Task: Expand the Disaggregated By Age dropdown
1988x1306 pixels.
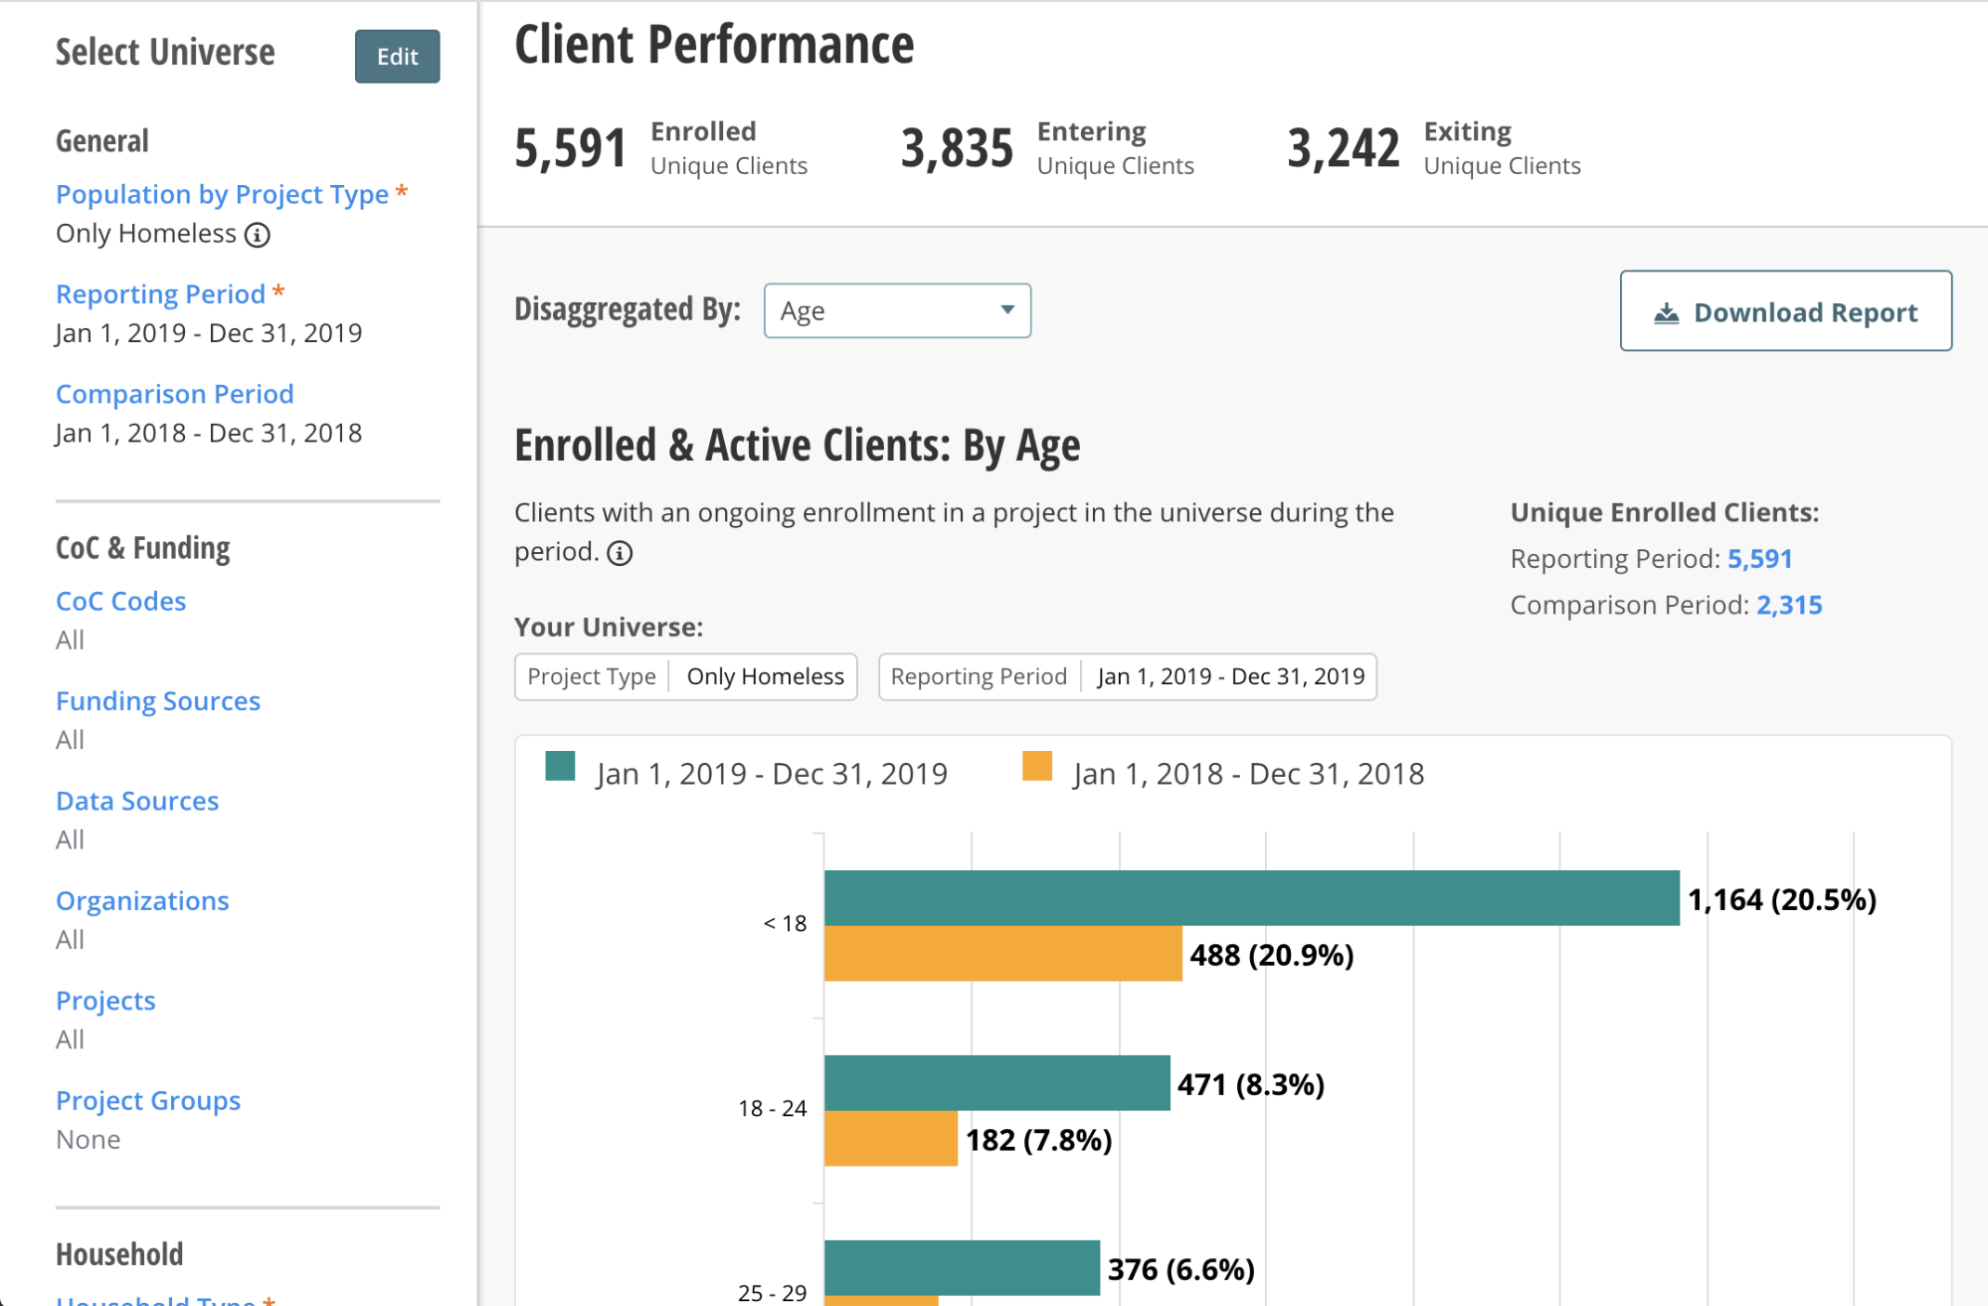Action: tap(897, 311)
